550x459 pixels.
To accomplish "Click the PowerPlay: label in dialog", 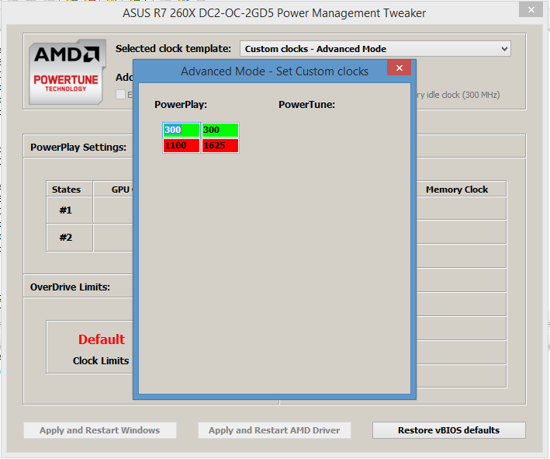I will [x=181, y=105].
